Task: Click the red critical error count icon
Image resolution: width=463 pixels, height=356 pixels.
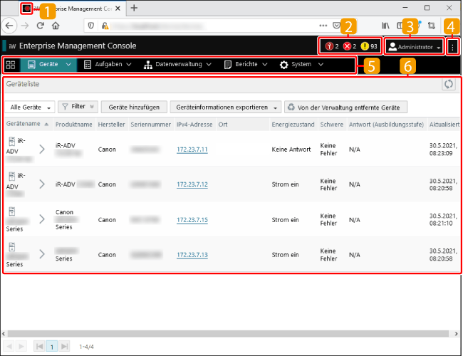Action: [329, 46]
